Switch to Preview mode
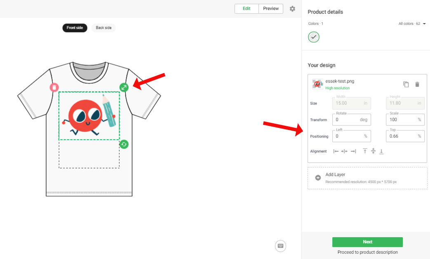 pyautogui.click(x=271, y=9)
